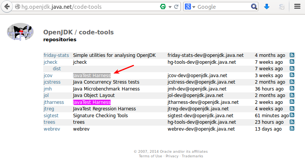Open the jtharness repository link
This screenshot has width=305, height=160.
click(x=53, y=102)
